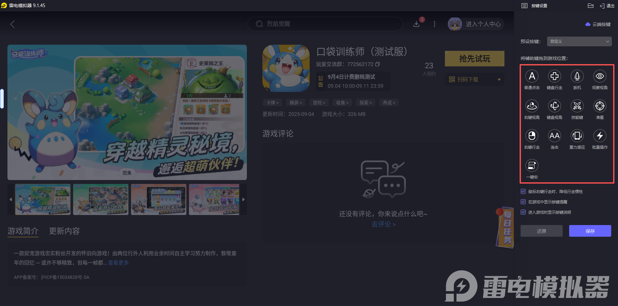Open the 养成 tag
Image resolution: width=618 pixels, height=306 pixels.
389,103
